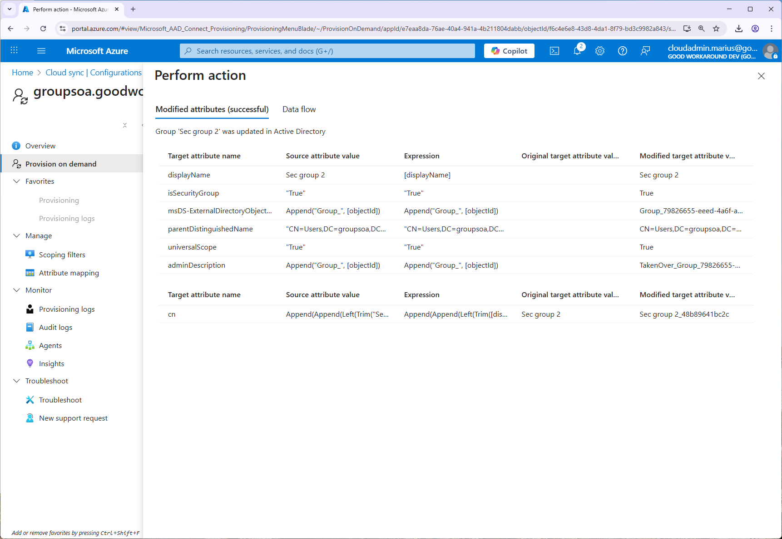Image resolution: width=782 pixels, height=539 pixels.
Task: Open Azure Cloud Shell icon
Action: tap(554, 51)
